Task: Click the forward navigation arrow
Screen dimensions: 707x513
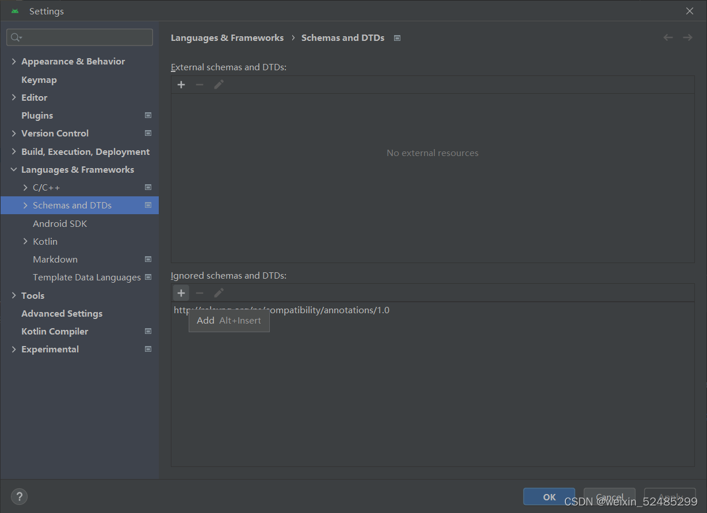Action: [x=687, y=37]
